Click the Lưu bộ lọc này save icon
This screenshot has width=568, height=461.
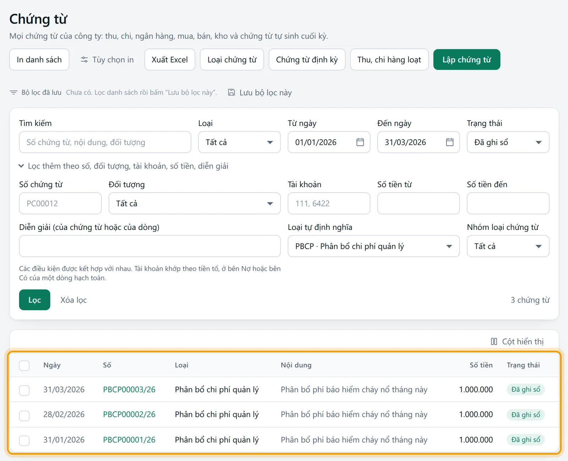click(x=231, y=93)
